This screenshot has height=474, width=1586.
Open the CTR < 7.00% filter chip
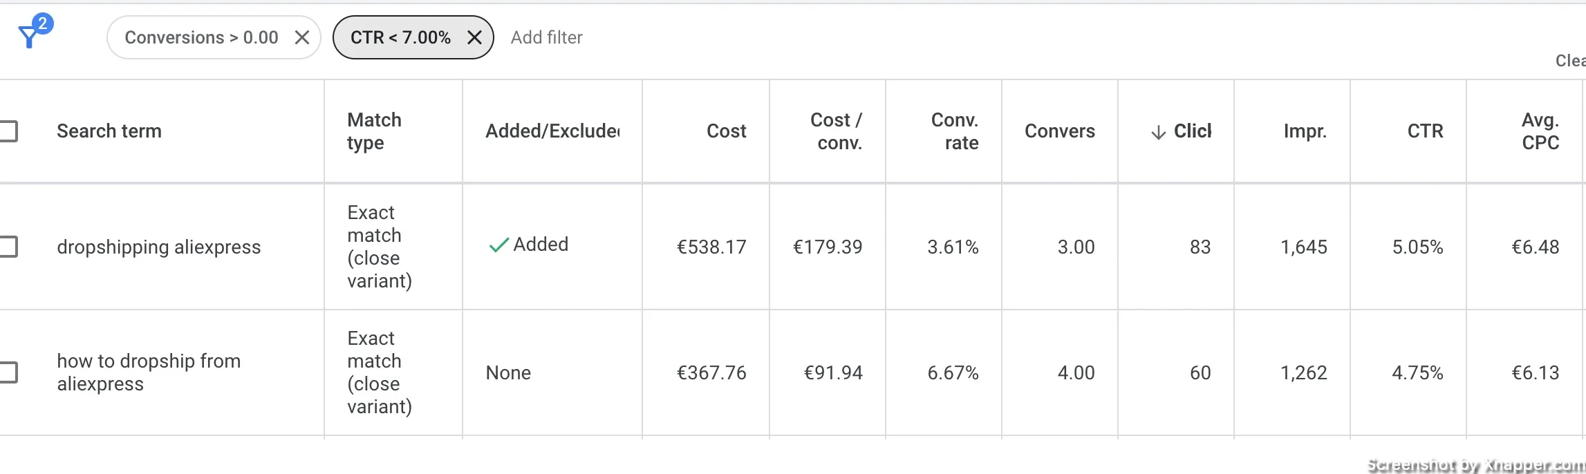click(x=400, y=37)
